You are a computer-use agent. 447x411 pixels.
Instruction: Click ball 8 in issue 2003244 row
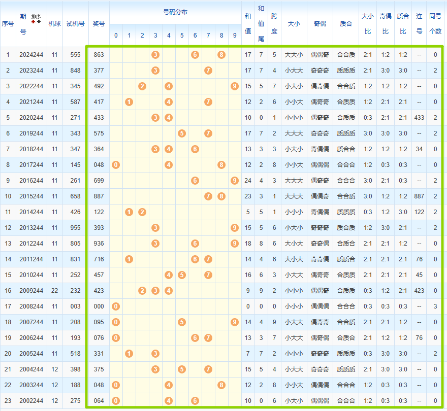pos(221,385)
